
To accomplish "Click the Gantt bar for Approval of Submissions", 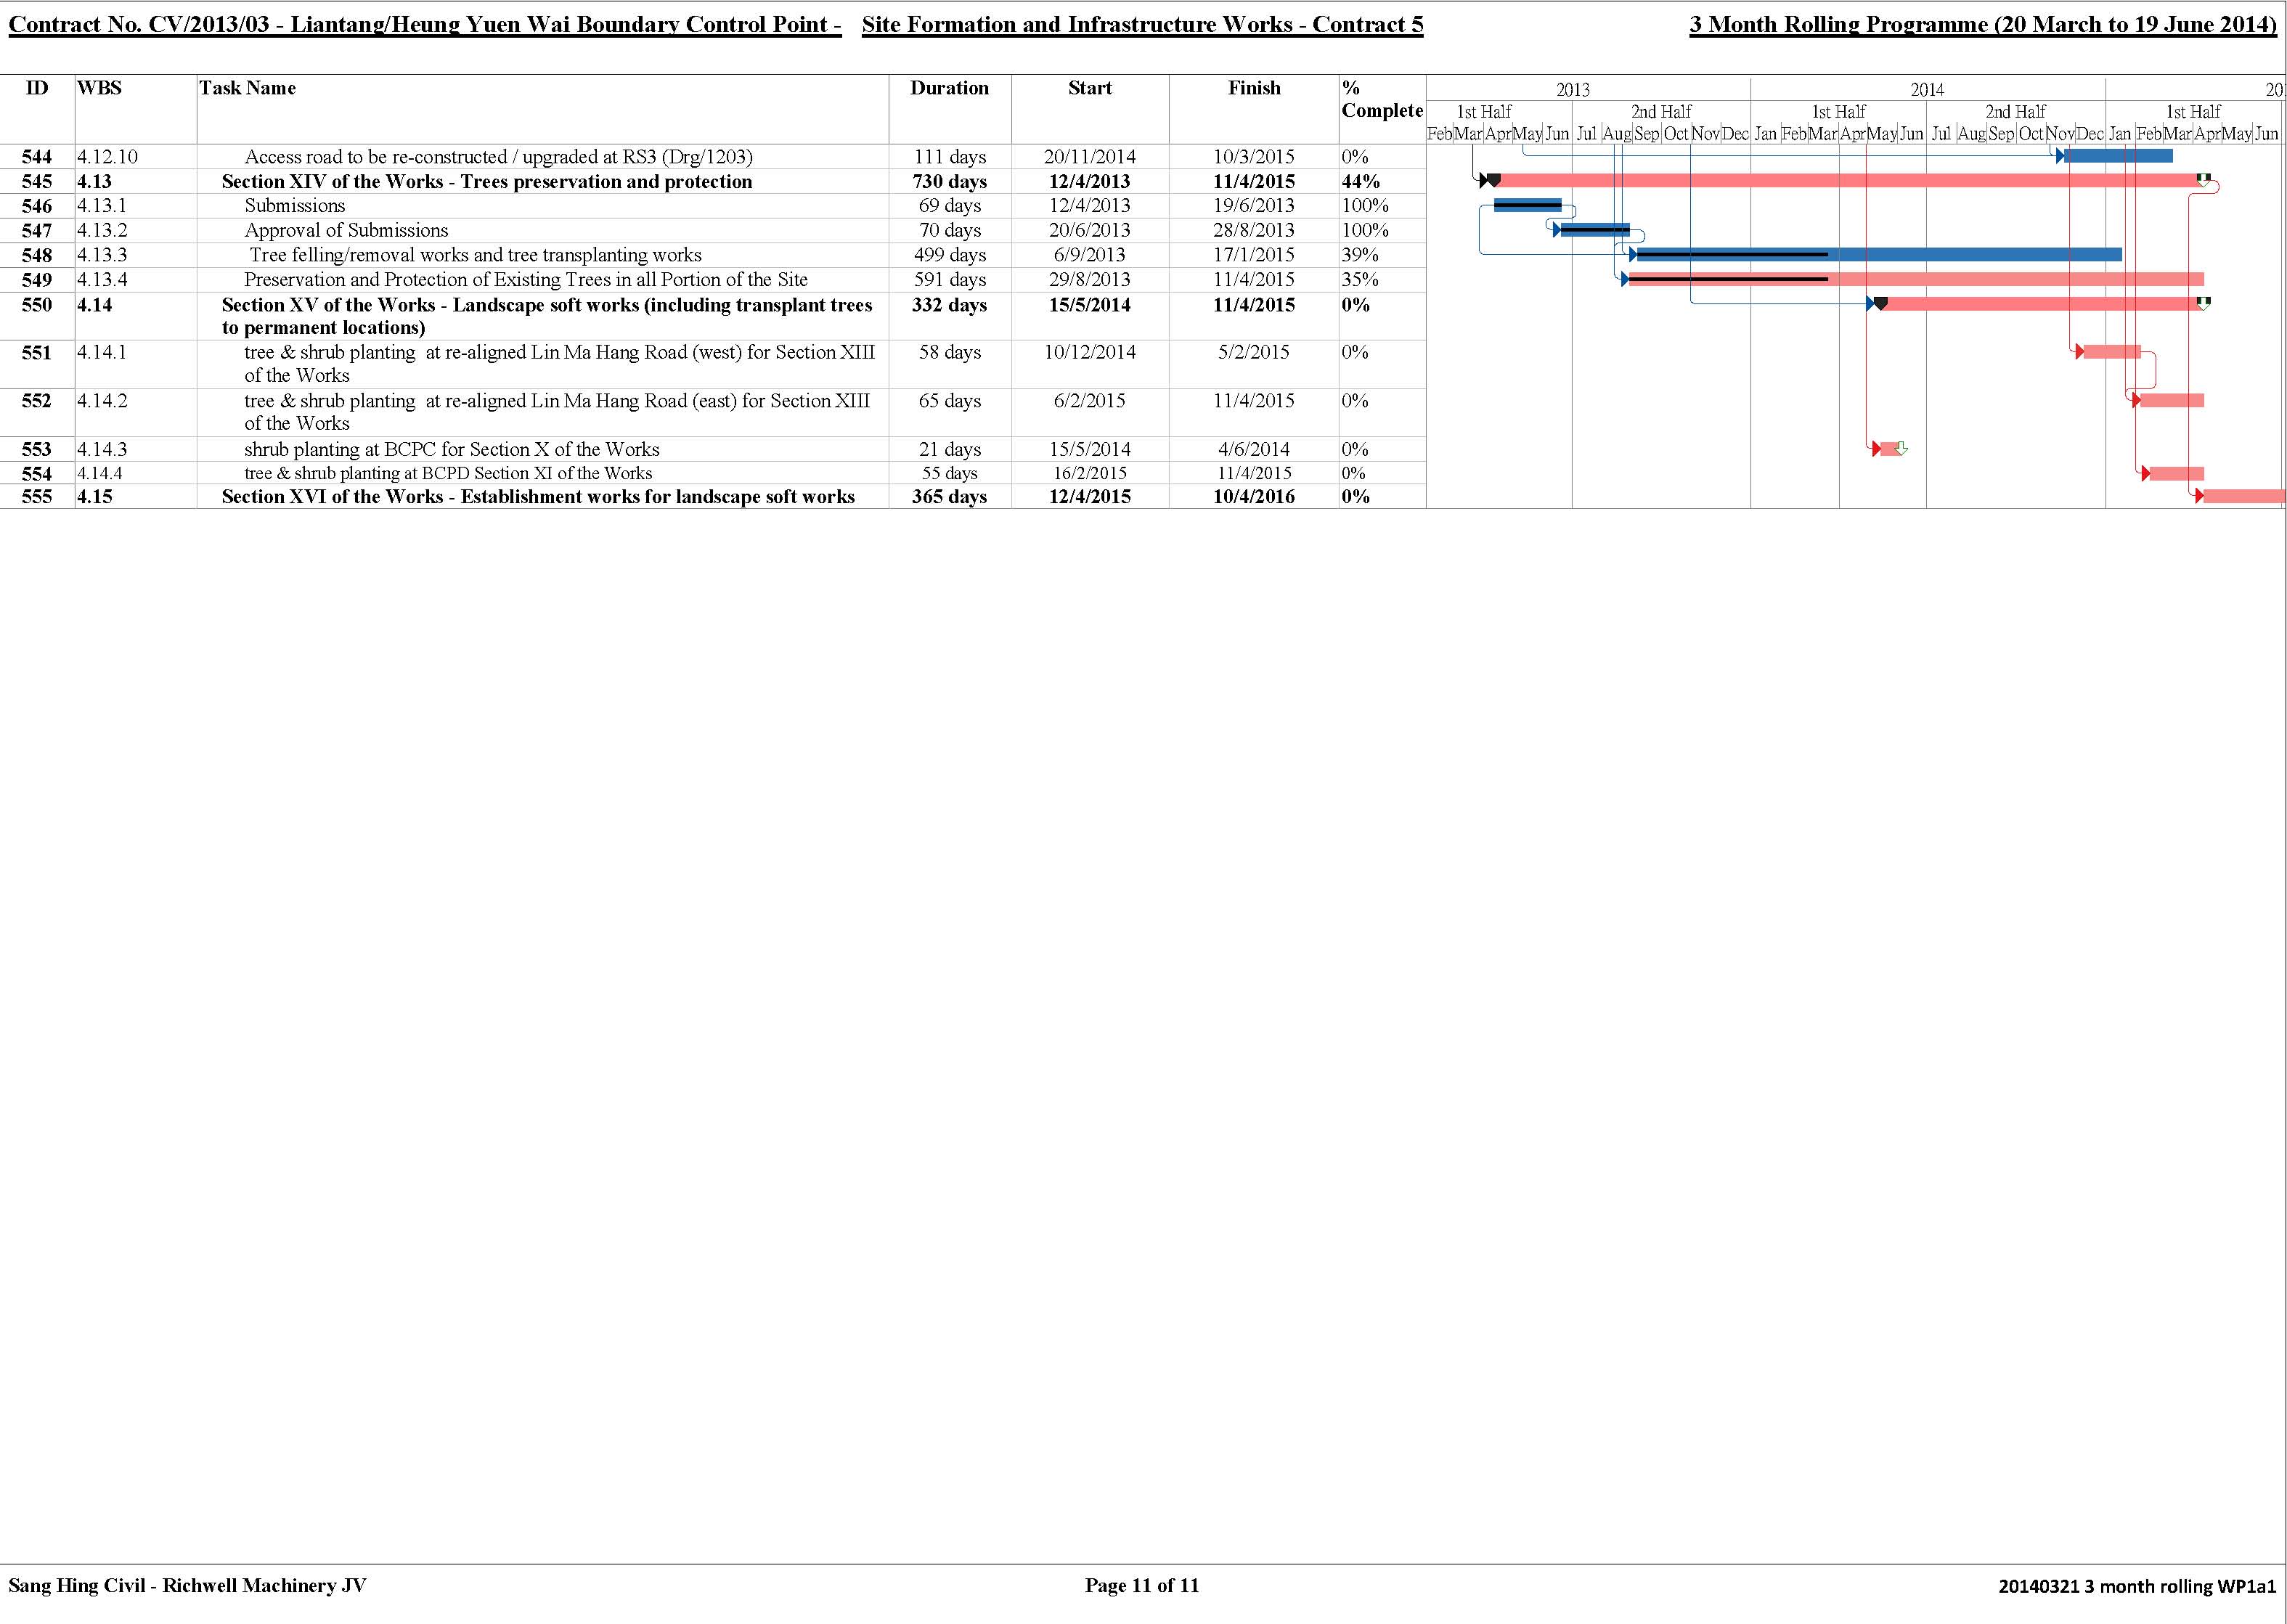I will pos(1594,230).
